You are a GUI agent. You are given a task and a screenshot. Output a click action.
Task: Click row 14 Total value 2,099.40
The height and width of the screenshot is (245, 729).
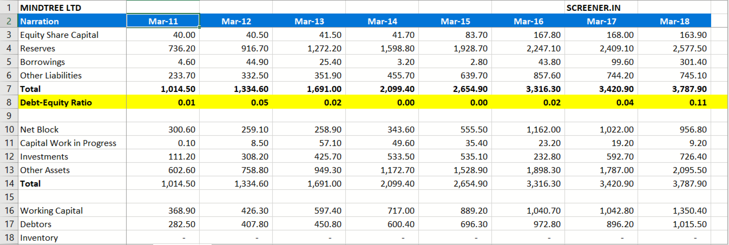(397, 183)
